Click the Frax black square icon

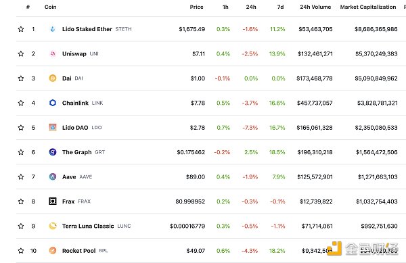point(53,201)
